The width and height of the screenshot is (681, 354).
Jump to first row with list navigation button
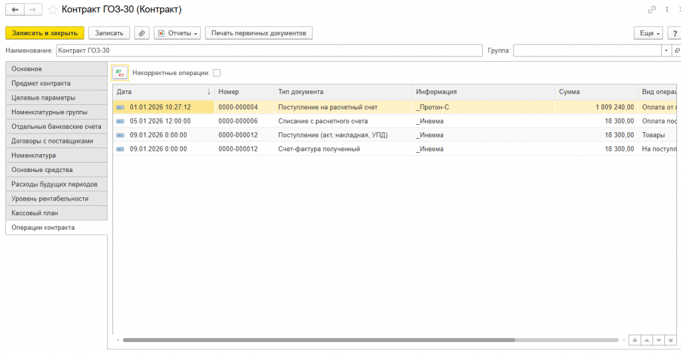(635, 340)
